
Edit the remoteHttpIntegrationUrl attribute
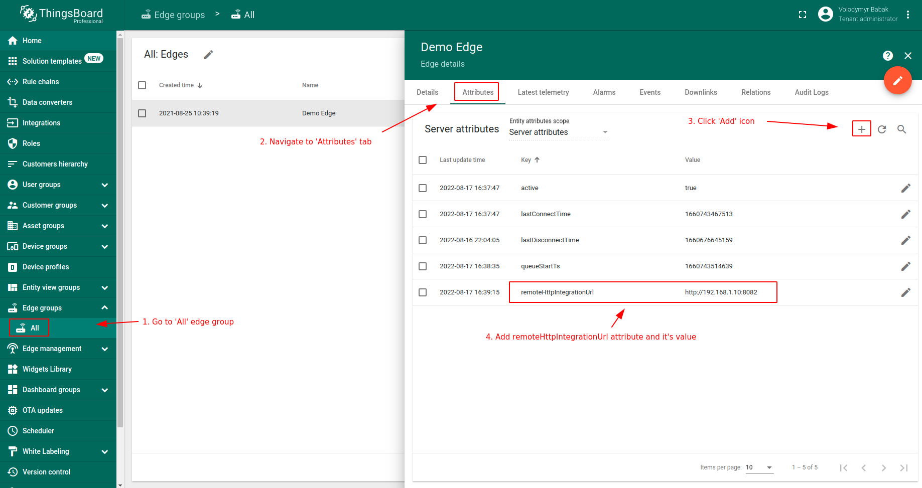906,292
